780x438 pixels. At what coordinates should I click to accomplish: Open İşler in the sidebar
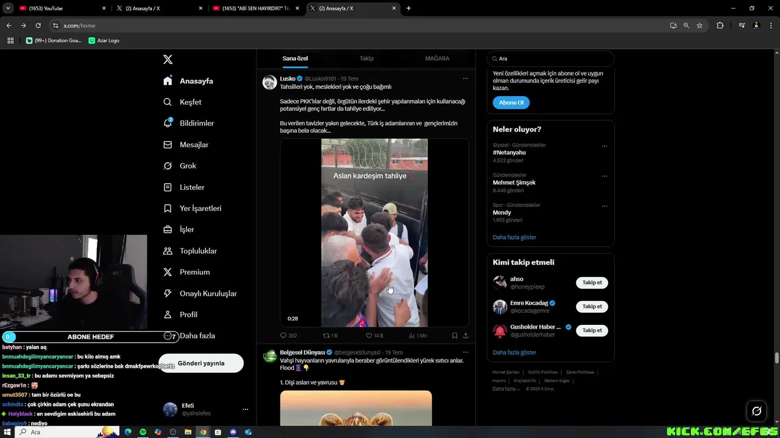click(x=179, y=230)
